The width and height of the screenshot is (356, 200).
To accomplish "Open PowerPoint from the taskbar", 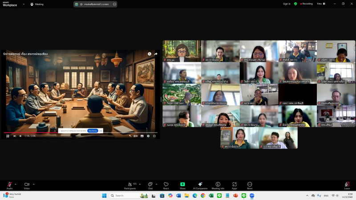I will click(x=235, y=196).
